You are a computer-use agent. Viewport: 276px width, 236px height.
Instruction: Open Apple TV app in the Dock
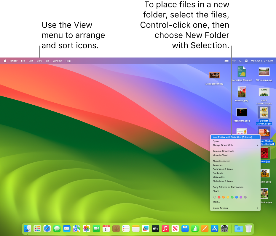coord(155,229)
